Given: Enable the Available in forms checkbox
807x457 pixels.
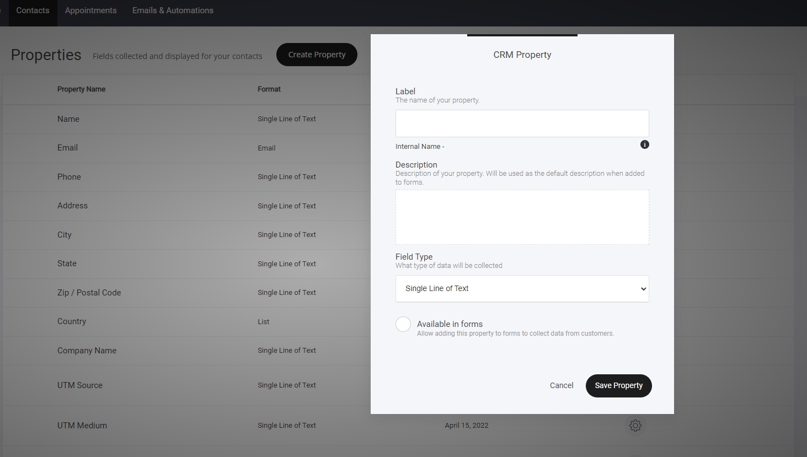Looking at the screenshot, I should (x=403, y=324).
